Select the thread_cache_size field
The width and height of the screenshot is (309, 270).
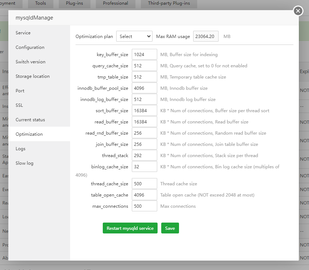click(144, 183)
